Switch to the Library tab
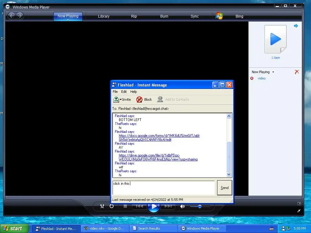 tap(104, 16)
